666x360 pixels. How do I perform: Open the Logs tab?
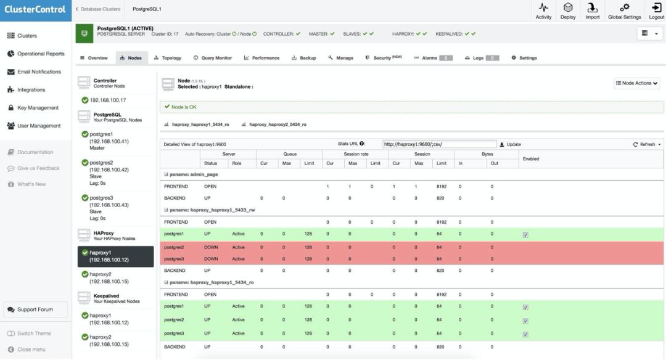482,58
